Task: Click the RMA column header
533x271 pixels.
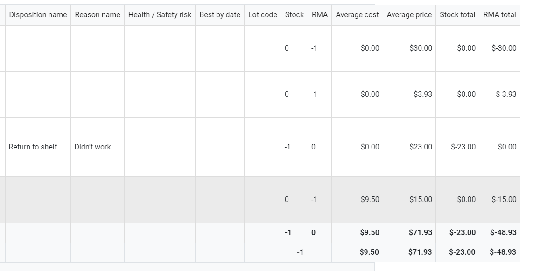Action: pos(320,15)
